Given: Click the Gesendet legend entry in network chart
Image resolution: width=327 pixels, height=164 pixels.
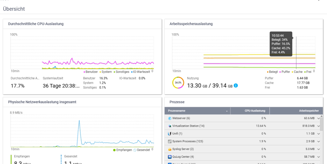Looking at the screenshot, I should tap(142, 150).
